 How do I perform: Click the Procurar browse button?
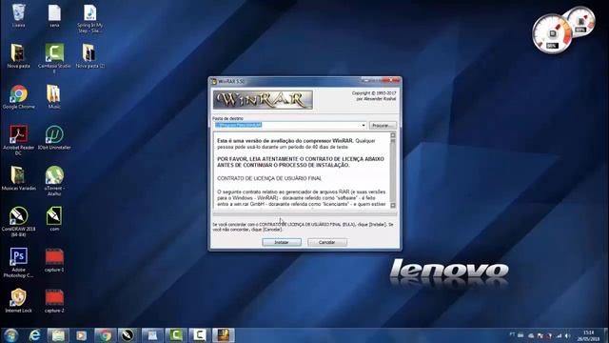point(383,125)
